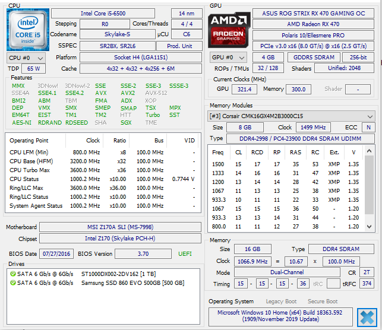Click the 65 W TDP field
Screen dimensions: 382x330
[x=33, y=69]
